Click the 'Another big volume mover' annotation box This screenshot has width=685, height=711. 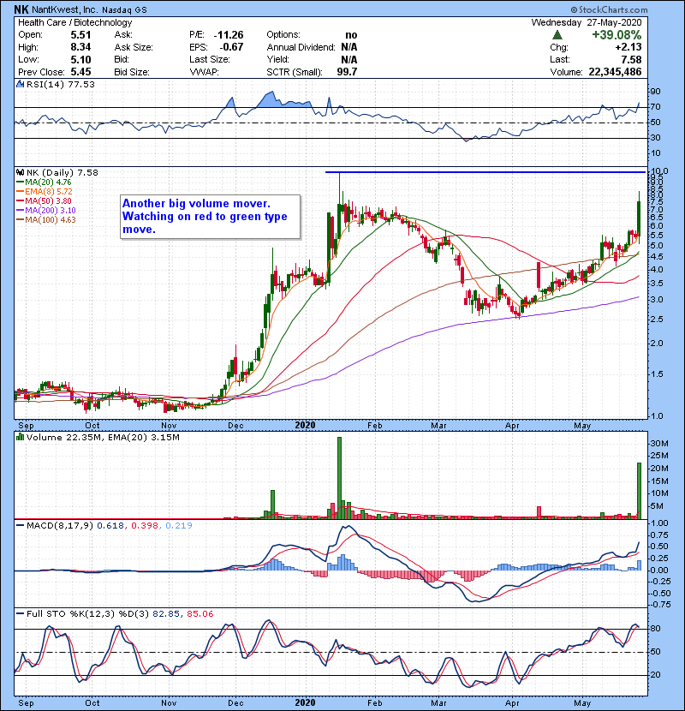[x=211, y=216]
